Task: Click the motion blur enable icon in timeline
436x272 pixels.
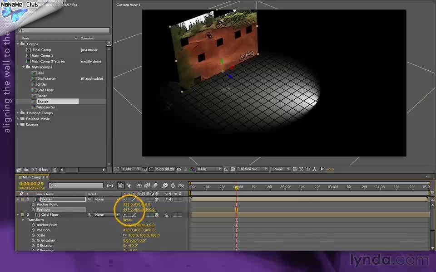Action: click(x=155, y=185)
